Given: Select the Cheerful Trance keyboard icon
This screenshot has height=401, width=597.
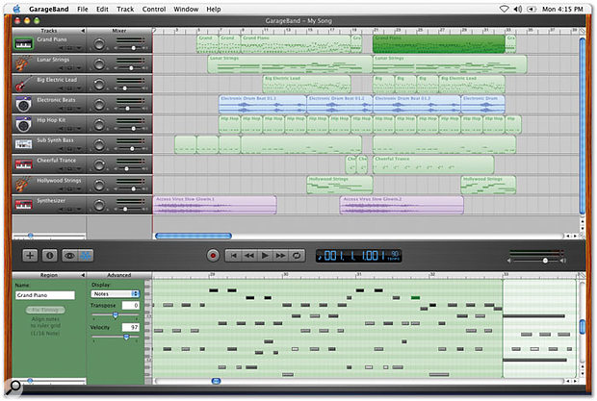Looking at the screenshot, I should click(x=23, y=164).
